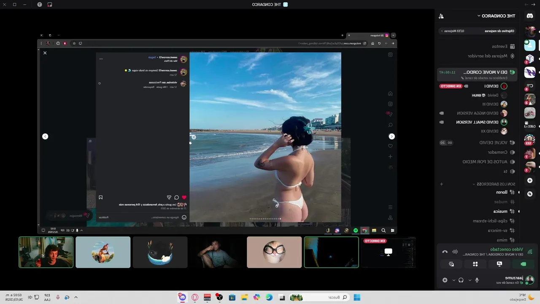Open the Discord icon in Windows taskbar

[182, 297]
